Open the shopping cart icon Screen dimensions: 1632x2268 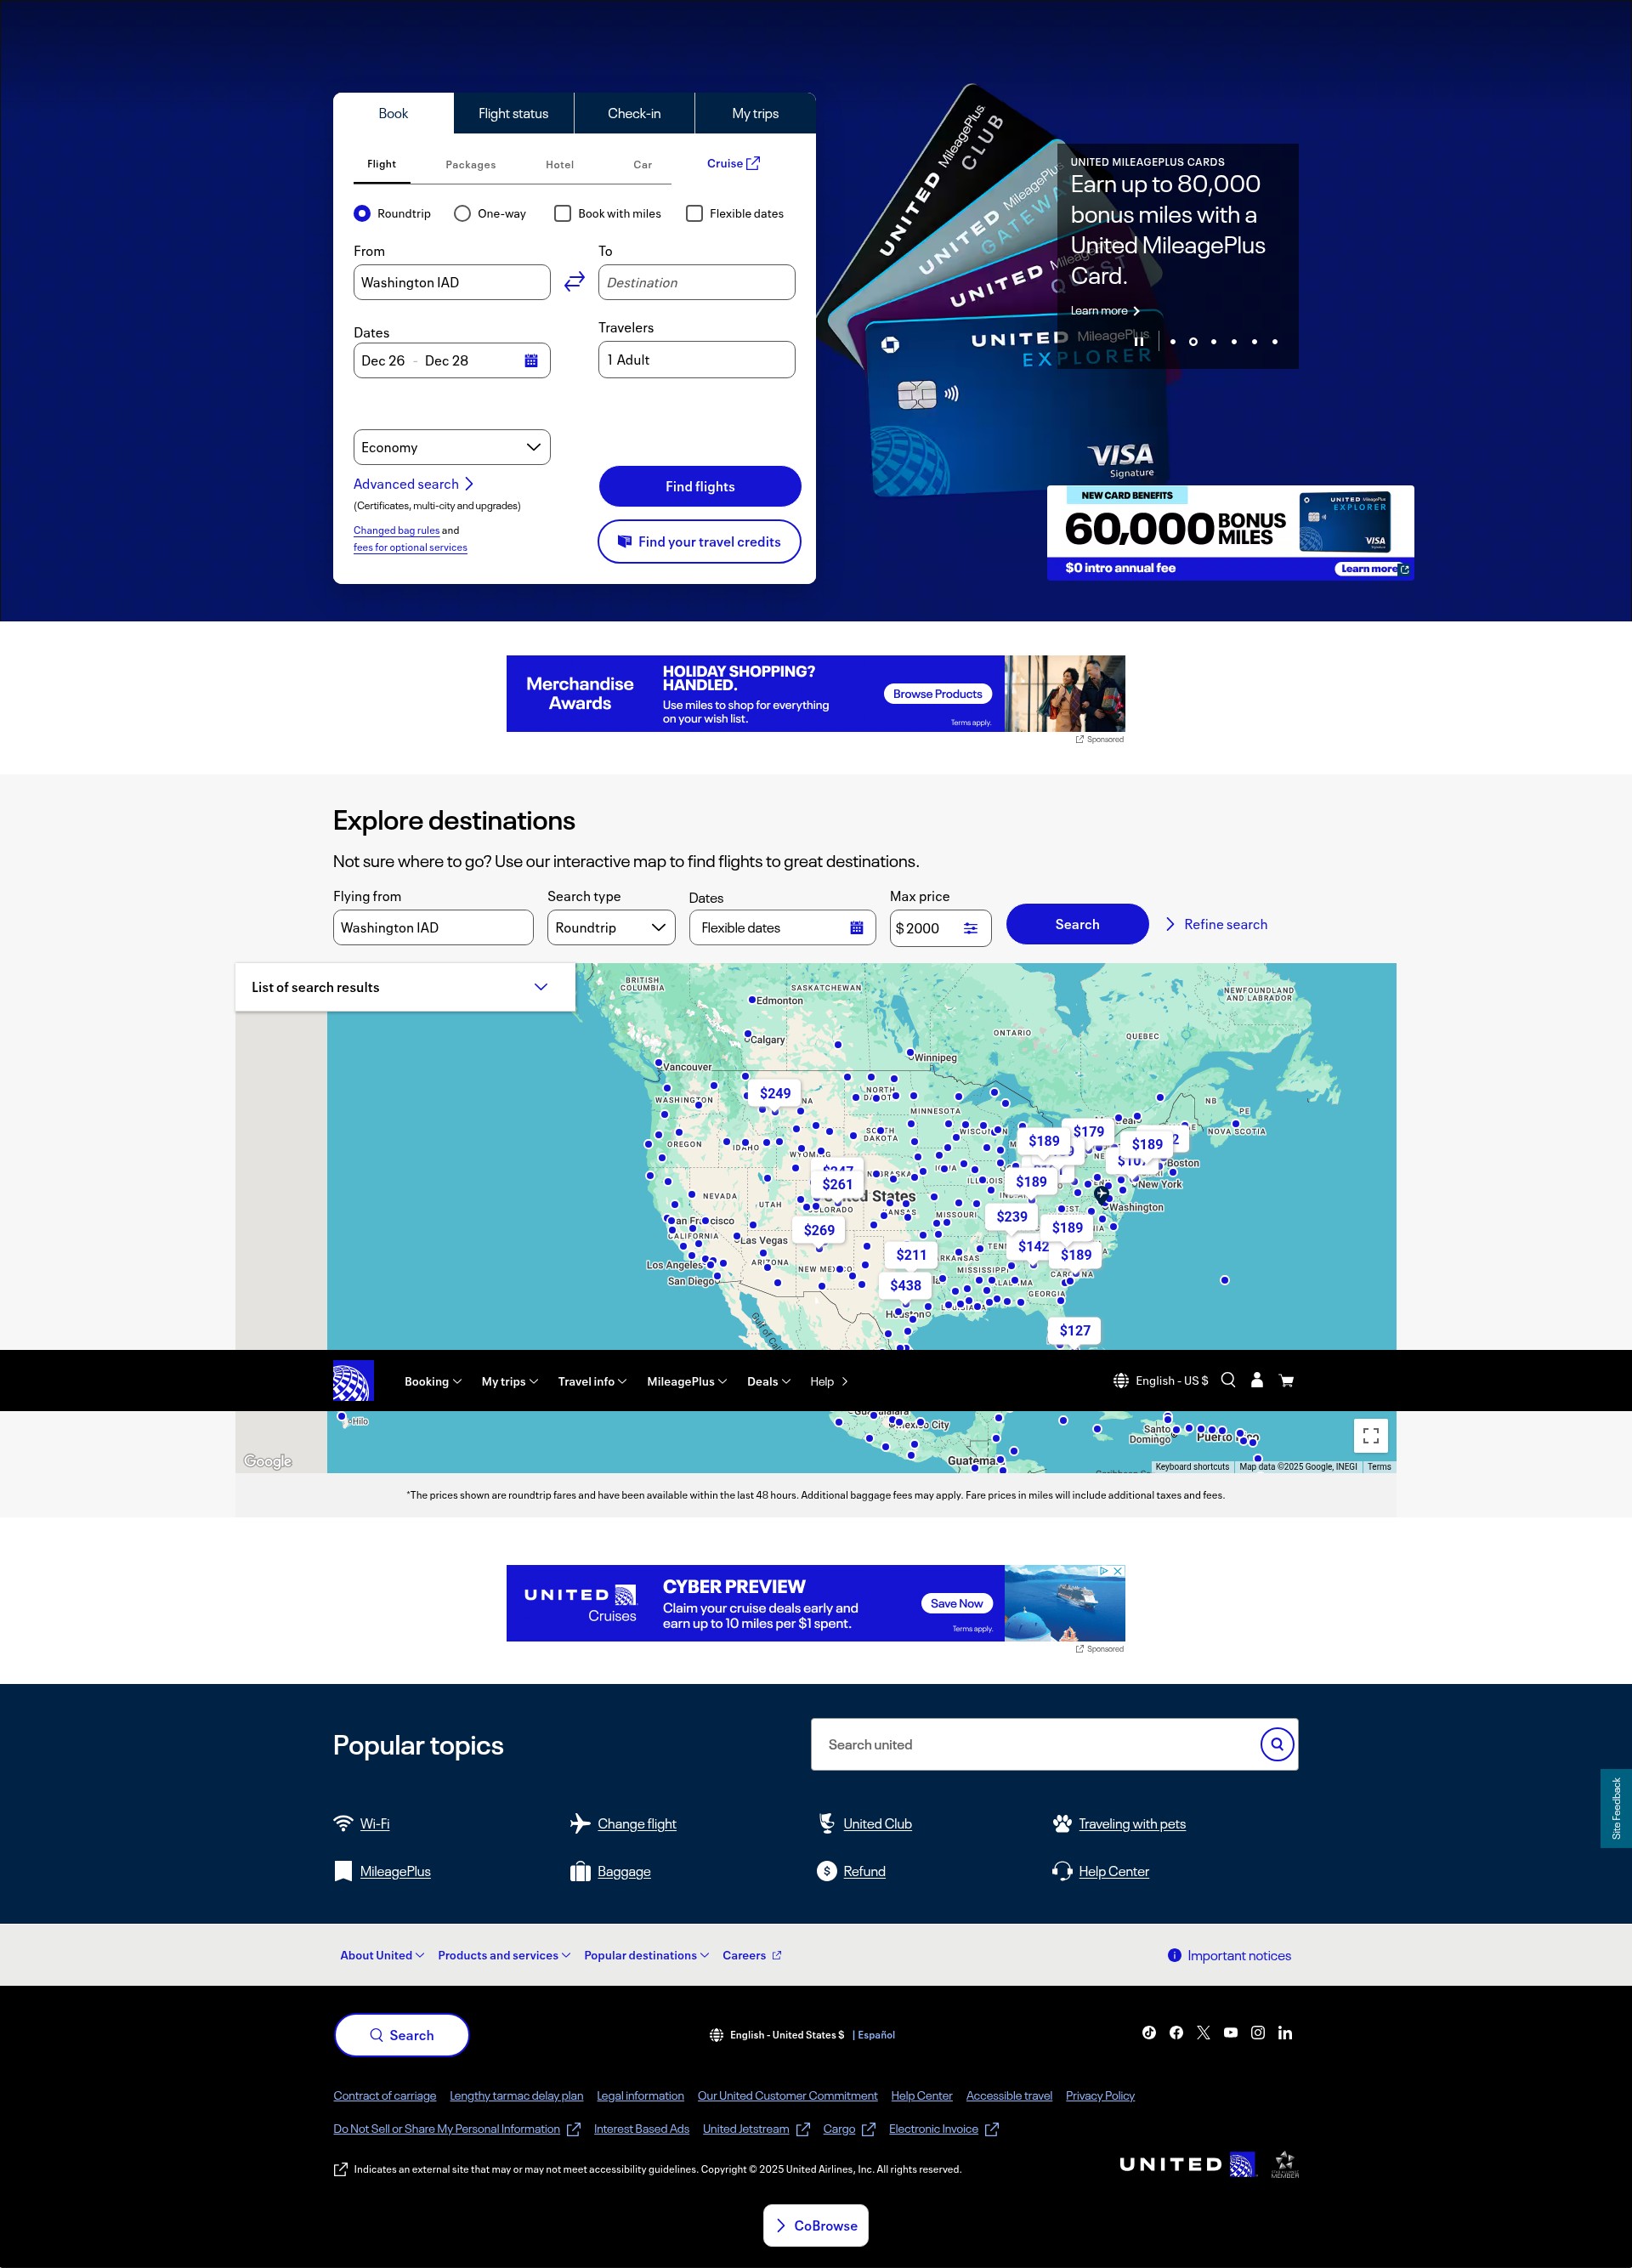pyautogui.click(x=1286, y=1380)
